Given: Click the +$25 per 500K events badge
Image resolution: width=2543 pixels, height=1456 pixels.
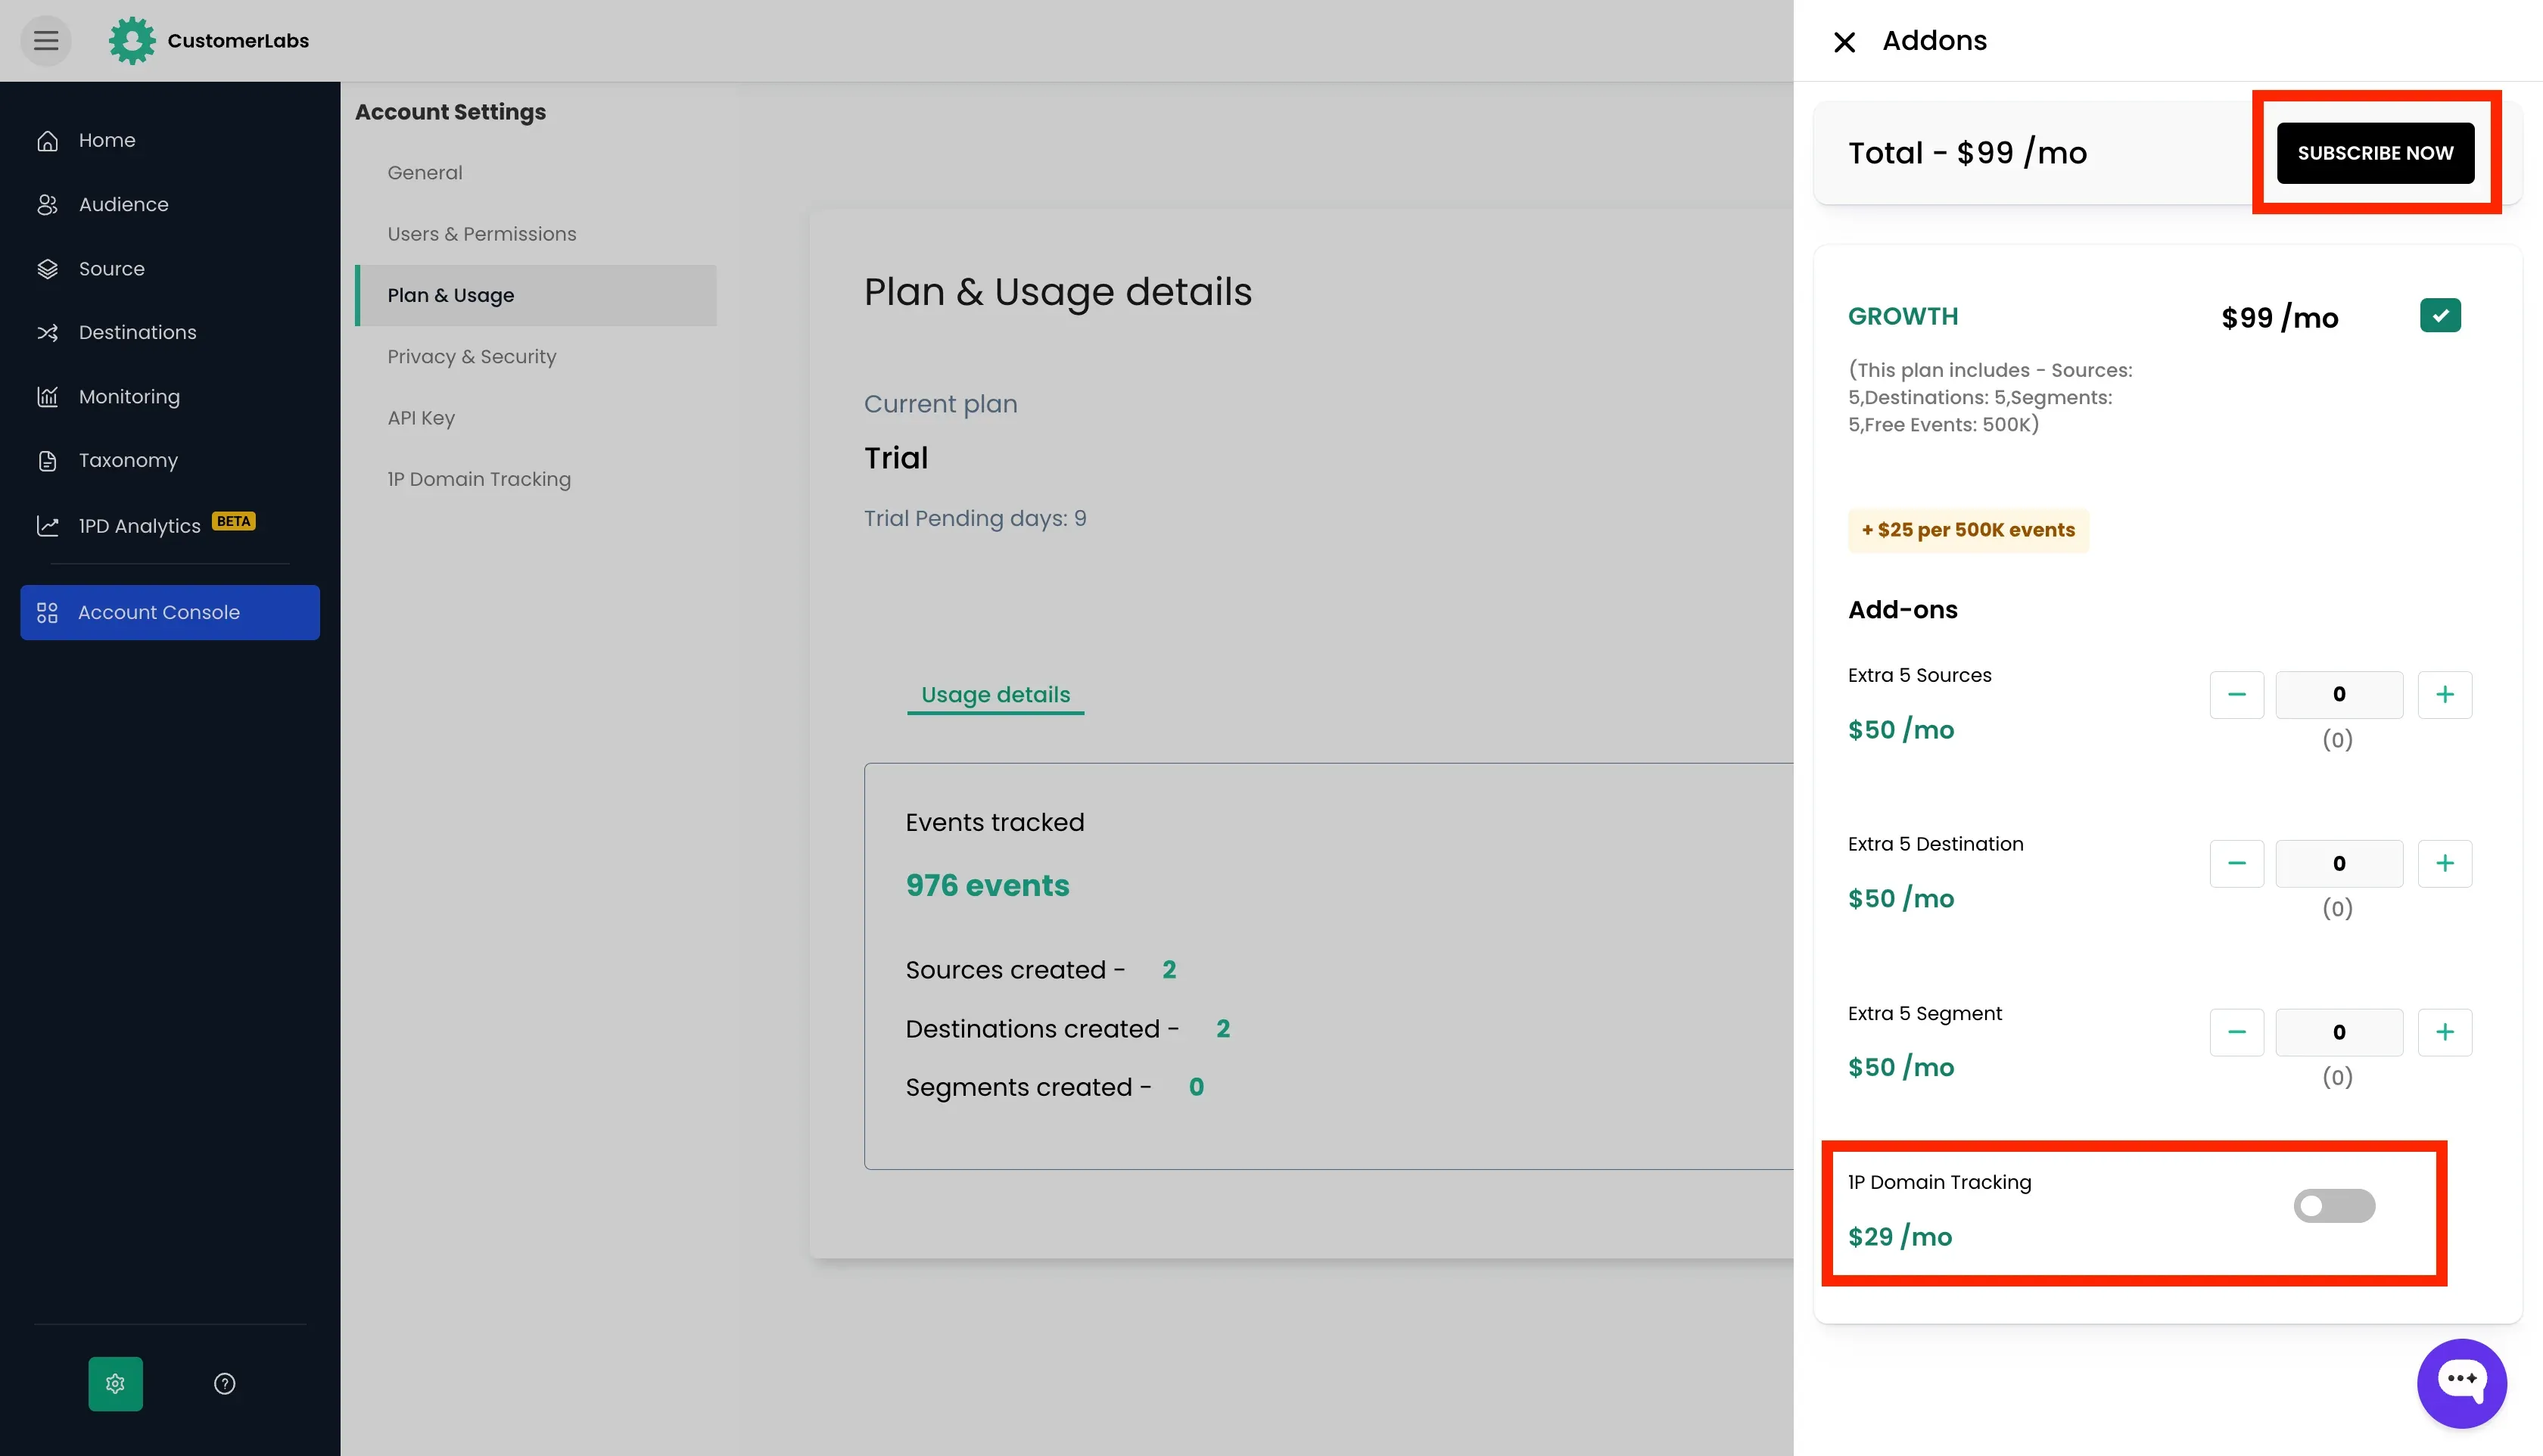Looking at the screenshot, I should pyautogui.click(x=1968, y=530).
